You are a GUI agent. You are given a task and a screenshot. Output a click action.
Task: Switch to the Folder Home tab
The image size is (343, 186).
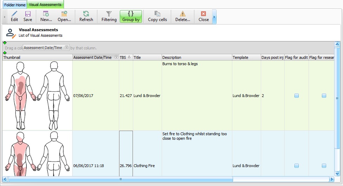click(x=15, y=5)
